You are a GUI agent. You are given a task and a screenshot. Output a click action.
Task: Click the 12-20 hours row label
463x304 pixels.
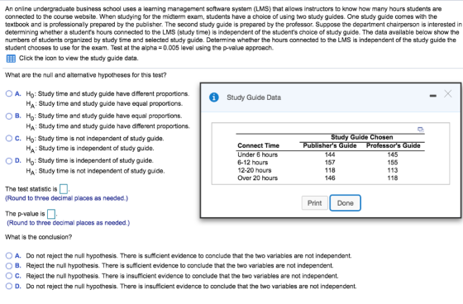pyautogui.click(x=255, y=170)
